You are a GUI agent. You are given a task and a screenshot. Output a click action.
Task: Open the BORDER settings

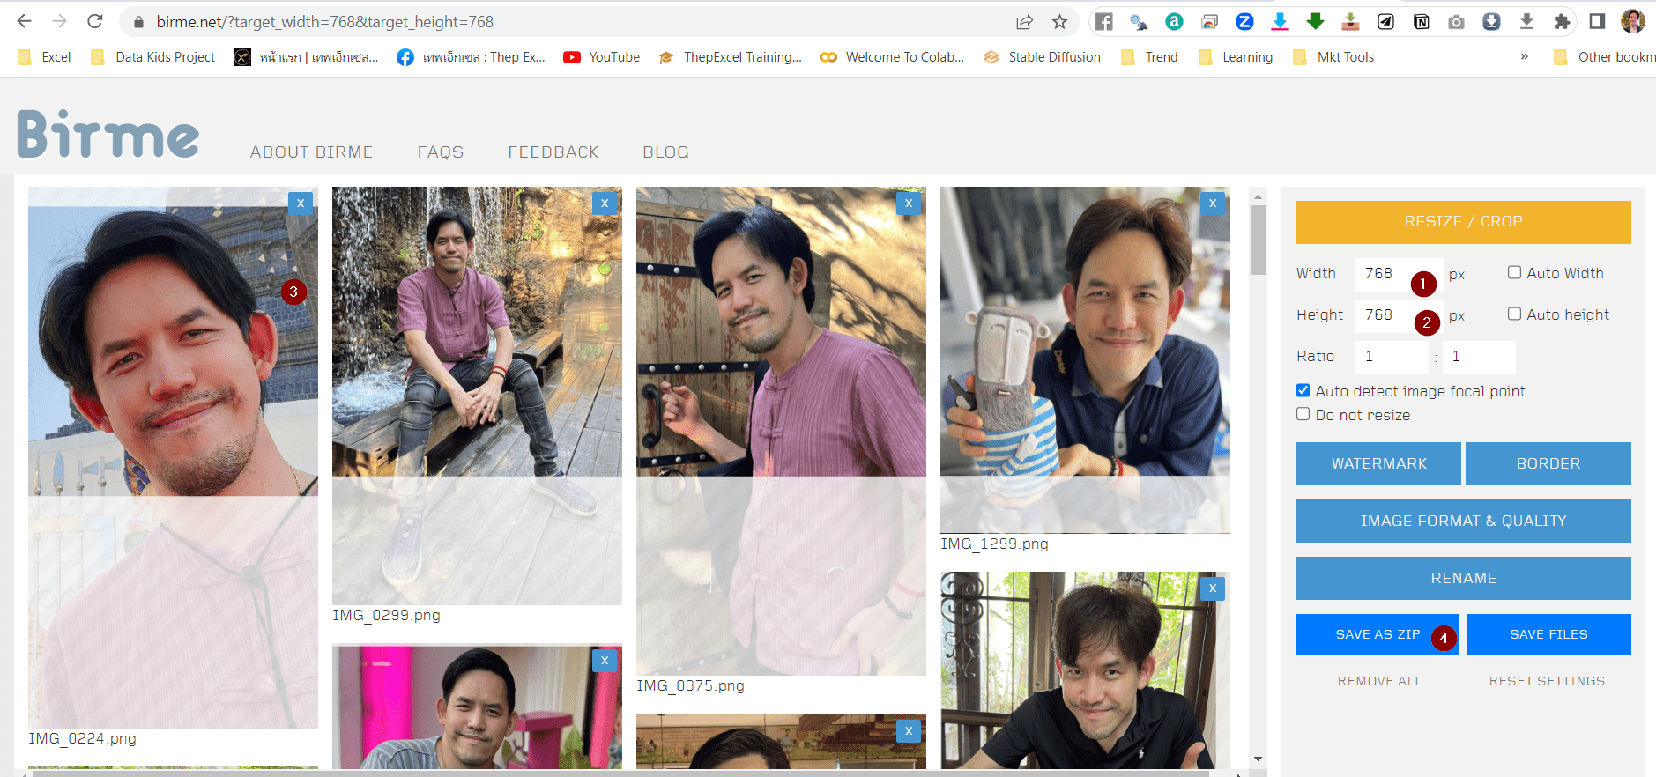(x=1548, y=463)
